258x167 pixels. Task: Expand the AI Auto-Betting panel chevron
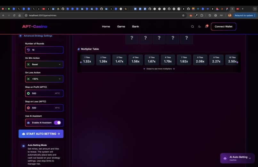250,158
